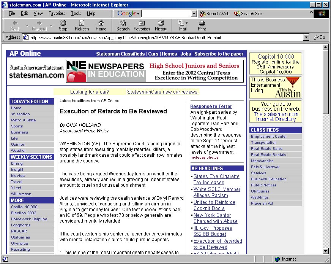This screenshot has width=331, height=264.
Task: Open the Response to Terror link
Action: 211,107
